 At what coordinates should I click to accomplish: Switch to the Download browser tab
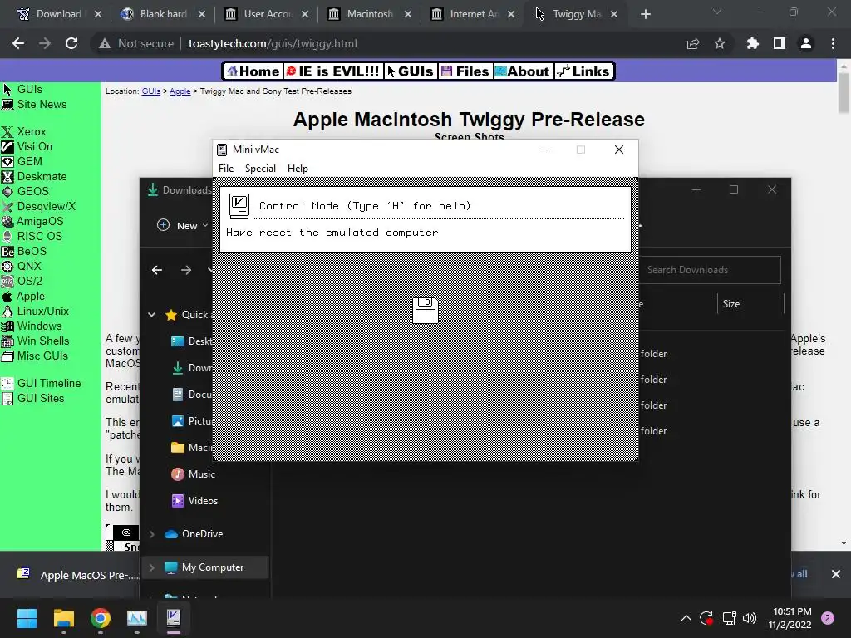[59, 14]
